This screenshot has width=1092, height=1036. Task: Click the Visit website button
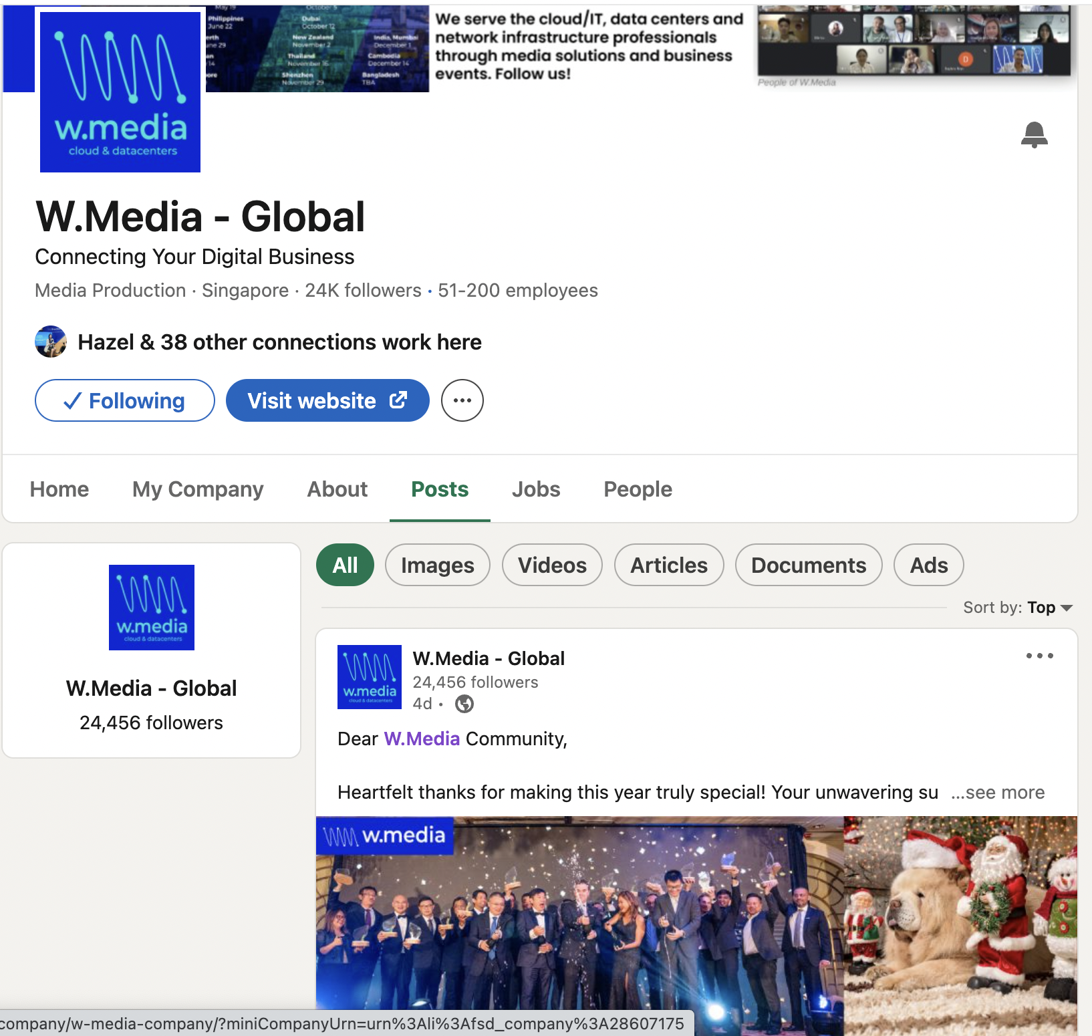327,400
